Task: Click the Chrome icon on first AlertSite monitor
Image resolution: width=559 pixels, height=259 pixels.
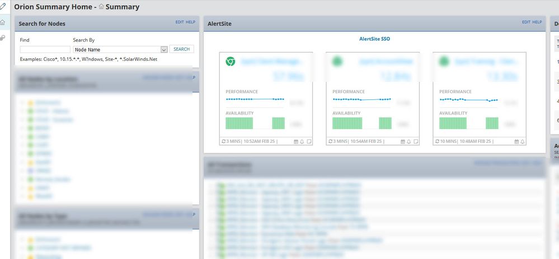Action: [230, 61]
